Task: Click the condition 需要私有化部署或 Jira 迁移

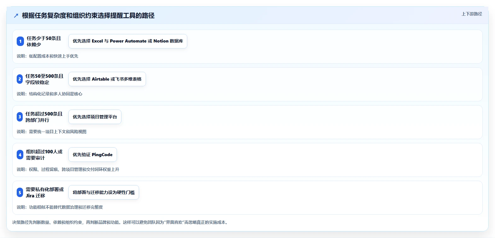Action: pyautogui.click(x=45, y=192)
